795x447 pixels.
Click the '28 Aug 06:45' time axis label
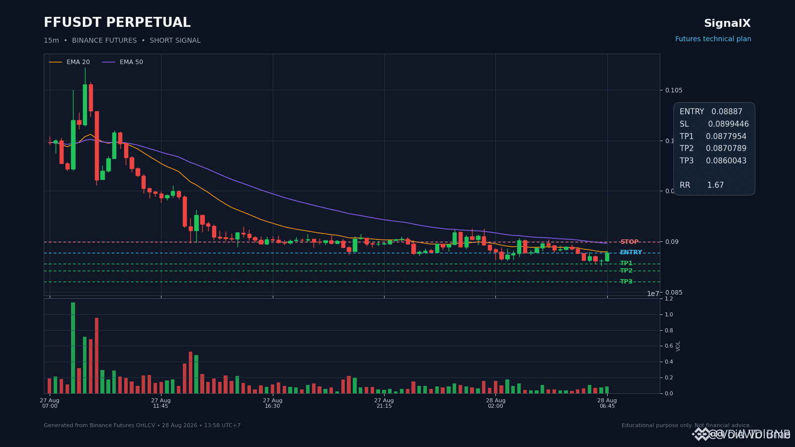pyautogui.click(x=607, y=403)
